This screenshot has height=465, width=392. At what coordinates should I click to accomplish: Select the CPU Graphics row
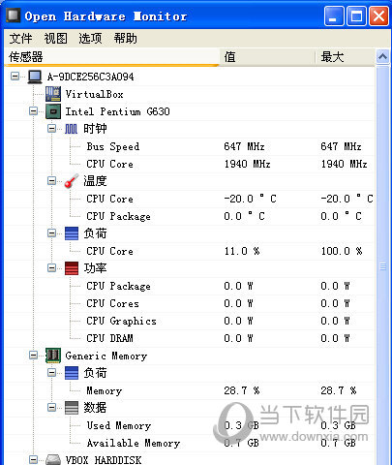pos(190,321)
